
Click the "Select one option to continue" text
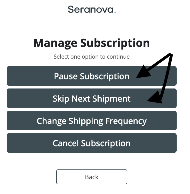(x=91, y=57)
